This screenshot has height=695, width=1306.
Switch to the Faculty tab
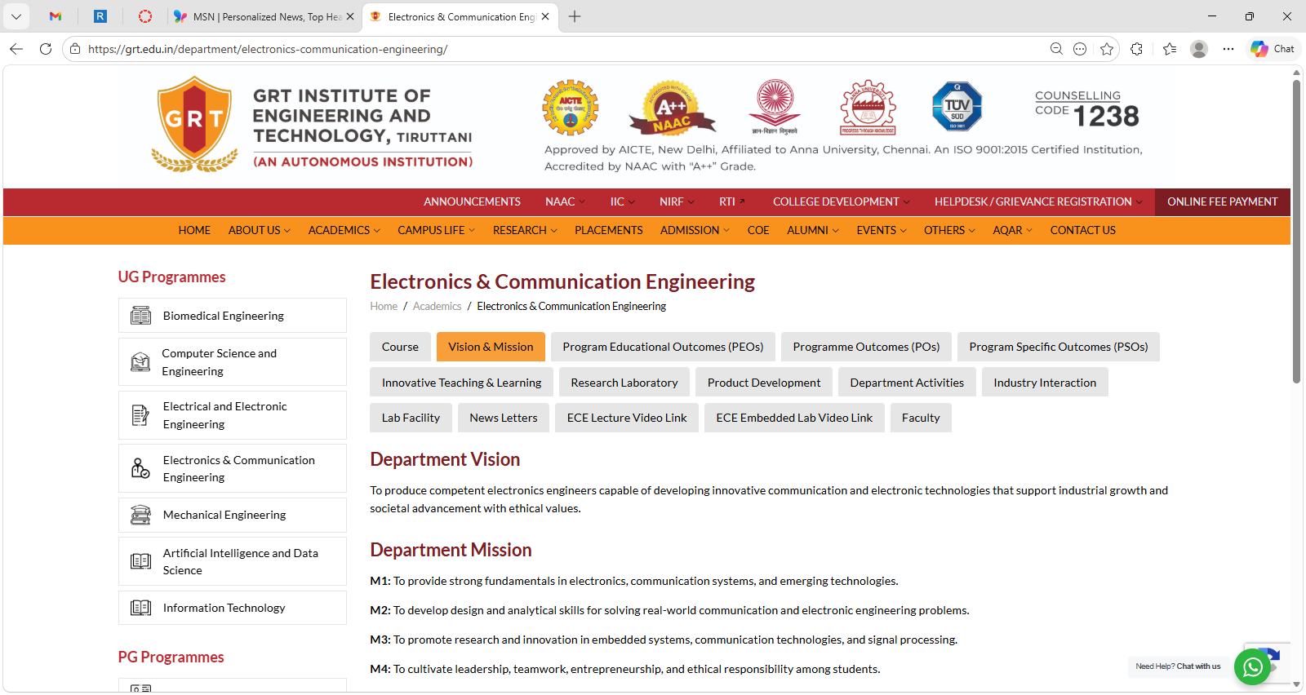(x=920, y=418)
